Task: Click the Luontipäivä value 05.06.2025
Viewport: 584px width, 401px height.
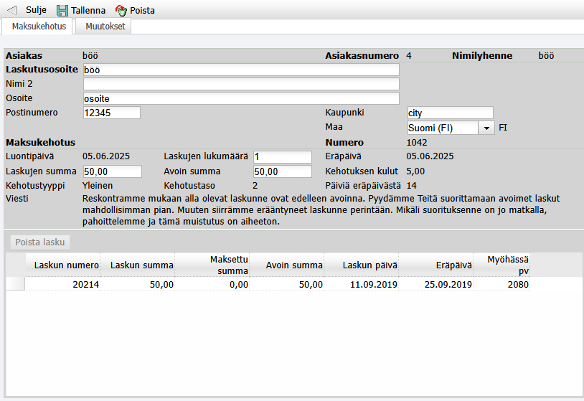Action: tap(106, 156)
